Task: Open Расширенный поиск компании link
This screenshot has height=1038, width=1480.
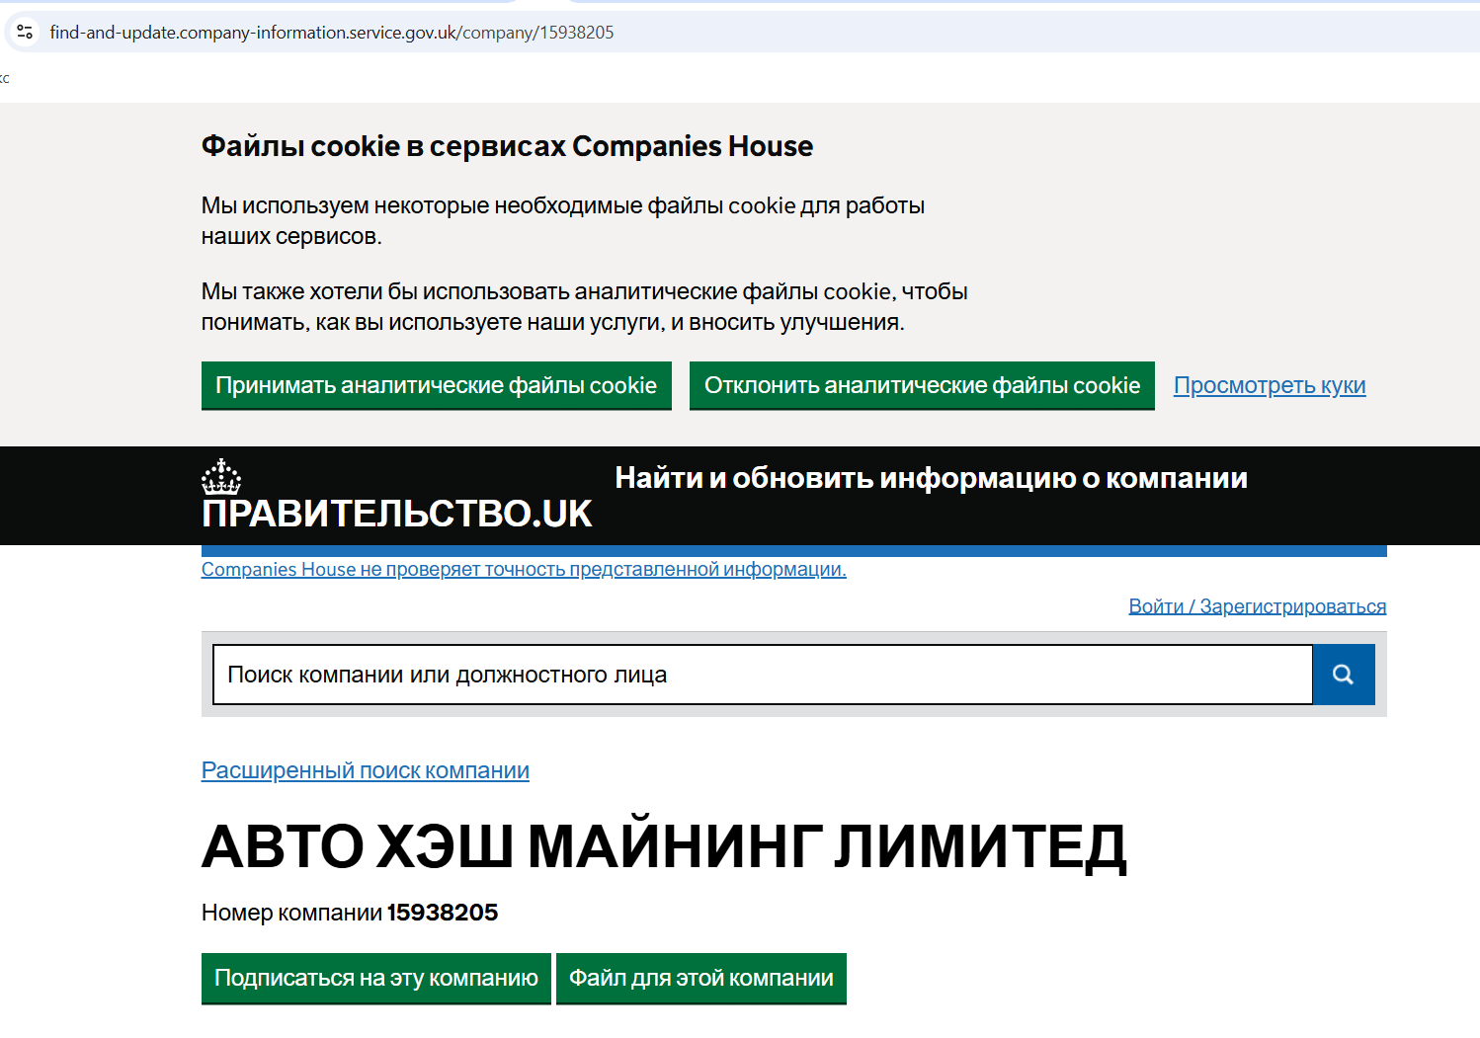Action: click(x=366, y=770)
